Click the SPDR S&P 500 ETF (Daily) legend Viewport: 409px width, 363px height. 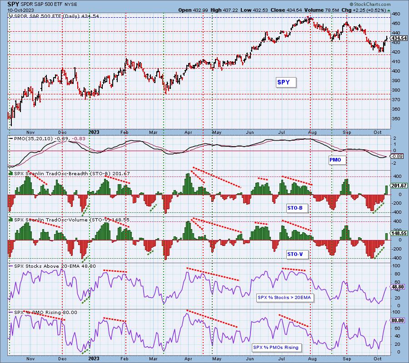(x=56, y=16)
